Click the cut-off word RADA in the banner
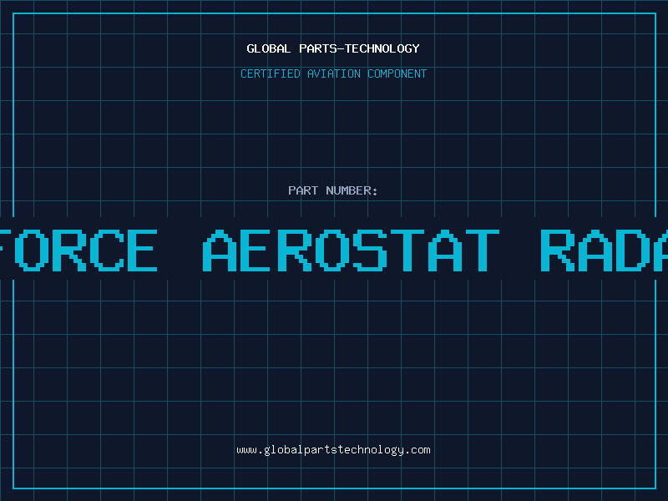Viewport: 668px width, 501px height. (603, 250)
